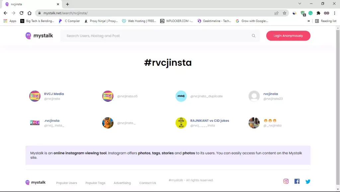Viewport: 340px width, 192px height.
Task: Open RAJNIKANT vs CID jokes link
Action: click(x=210, y=121)
